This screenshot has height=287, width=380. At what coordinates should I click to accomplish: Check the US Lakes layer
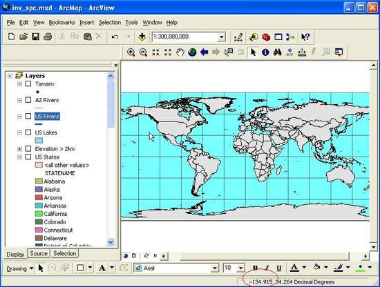click(28, 132)
